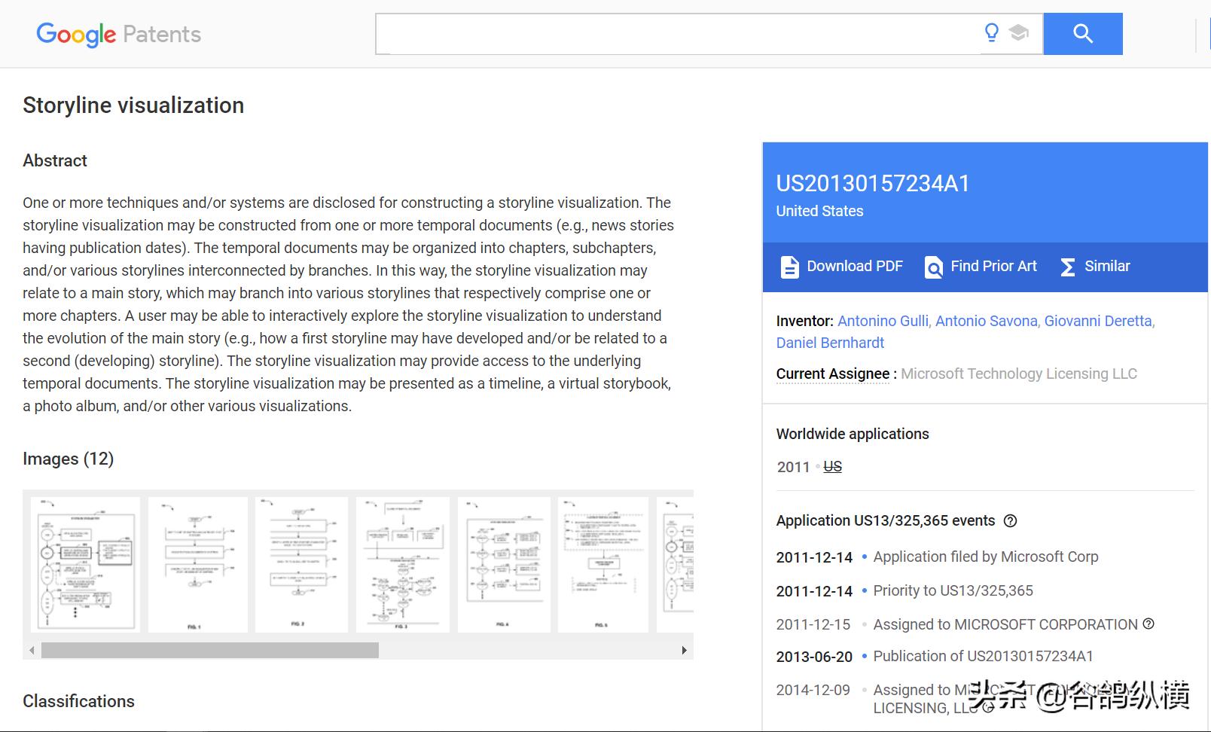Click the Abstract heading
This screenshot has height=732, width=1211.
(55, 160)
